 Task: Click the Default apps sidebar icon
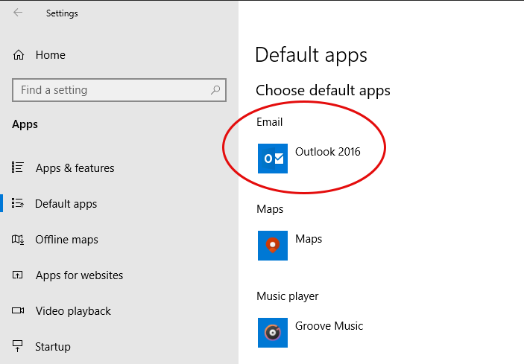point(17,203)
